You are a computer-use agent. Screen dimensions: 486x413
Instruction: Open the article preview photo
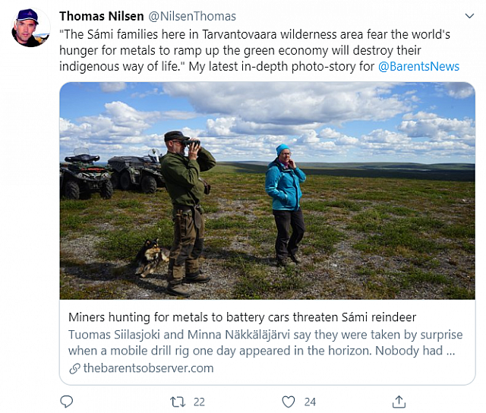click(x=267, y=191)
